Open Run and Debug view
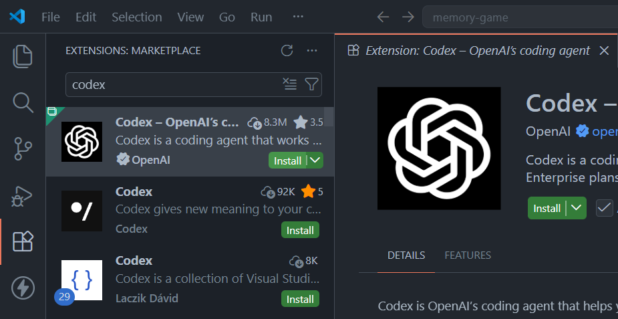The height and width of the screenshot is (319, 618). click(23, 195)
